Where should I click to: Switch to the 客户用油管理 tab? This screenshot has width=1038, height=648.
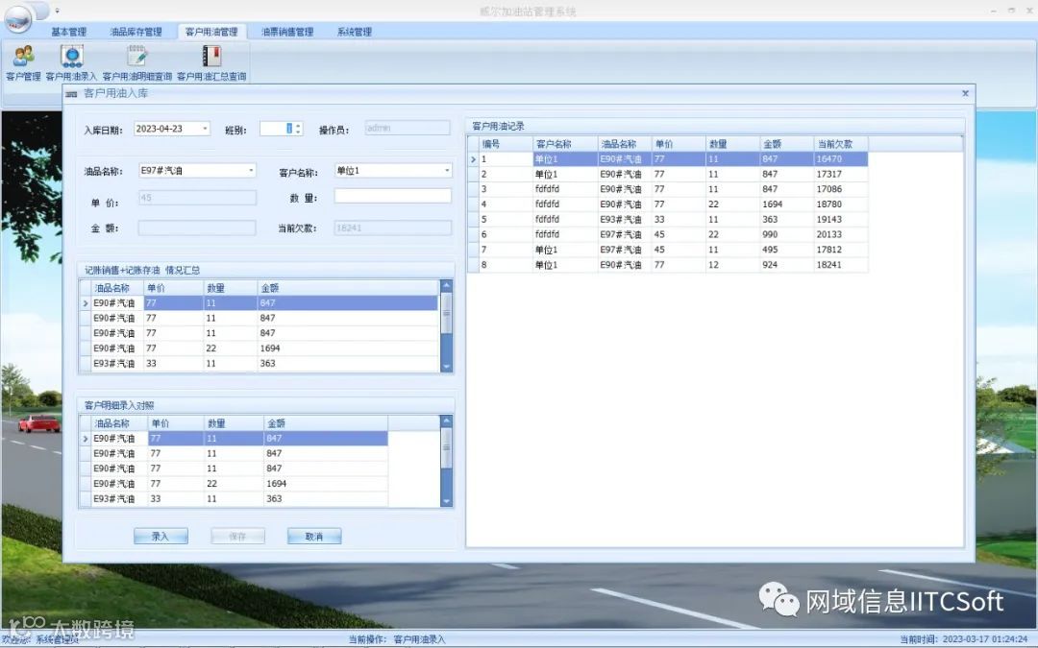point(211,32)
